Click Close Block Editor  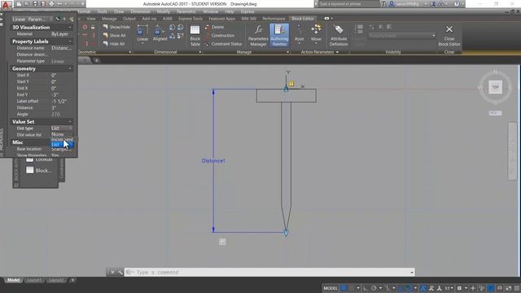pos(449,35)
